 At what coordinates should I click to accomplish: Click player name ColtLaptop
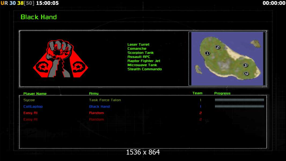point(33,107)
